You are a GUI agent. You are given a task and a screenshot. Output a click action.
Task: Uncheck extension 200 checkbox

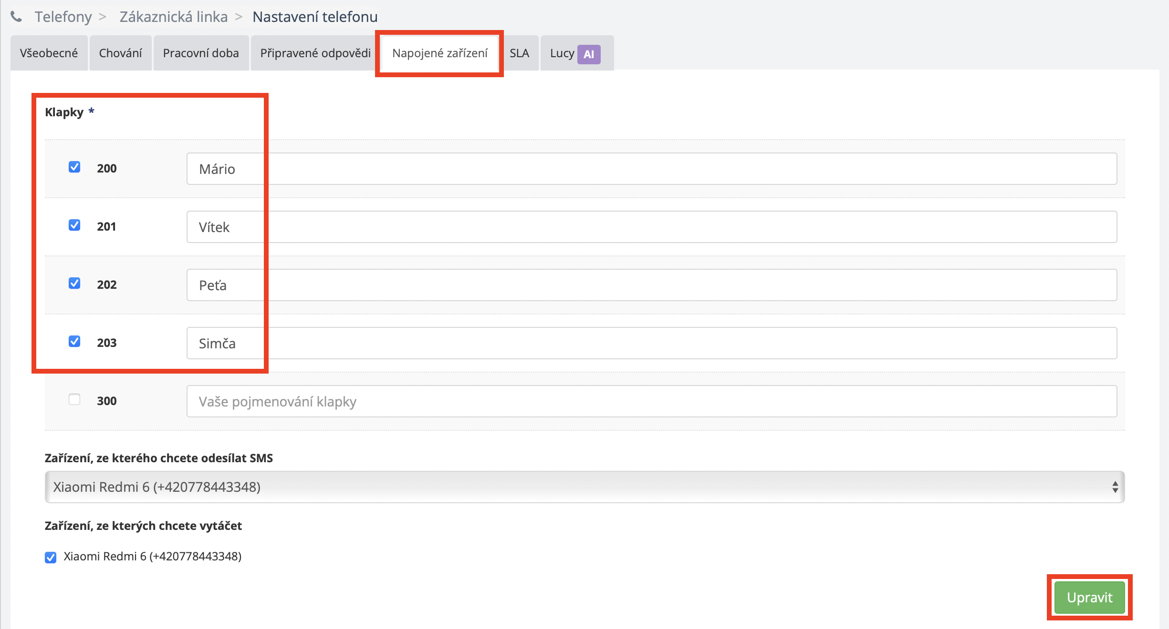click(x=74, y=167)
